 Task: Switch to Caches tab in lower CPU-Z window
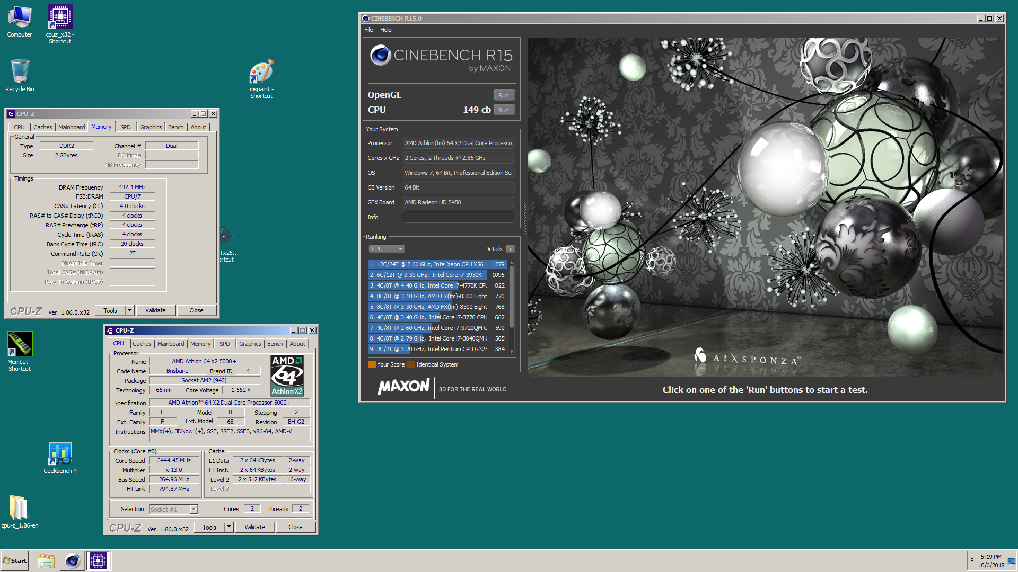142,344
